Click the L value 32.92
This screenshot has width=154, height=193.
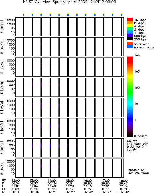tap(106, 186)
